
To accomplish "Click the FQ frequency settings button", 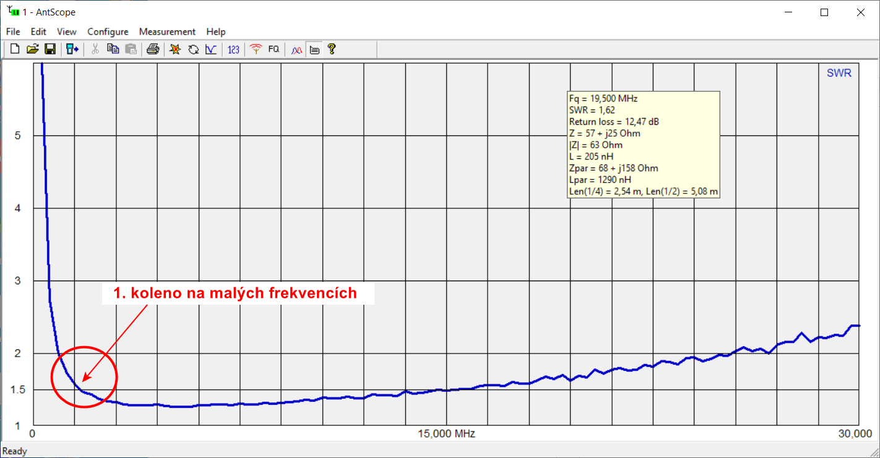I will (274, 49).
